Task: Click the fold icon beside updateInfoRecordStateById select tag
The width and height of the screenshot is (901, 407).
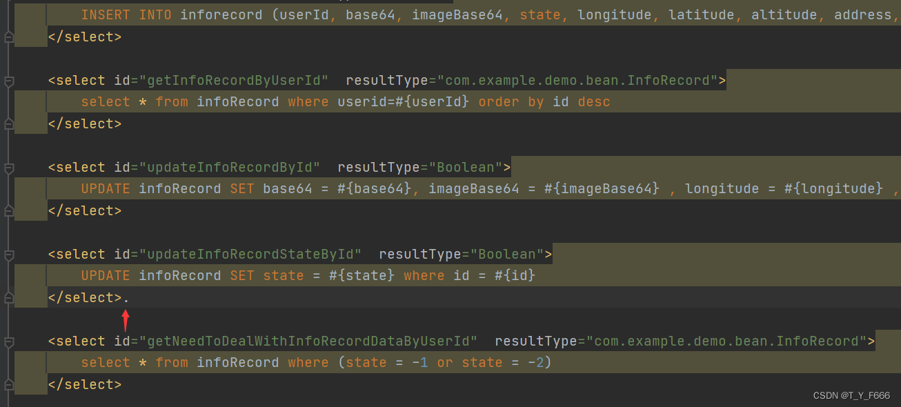Action: 8,254
